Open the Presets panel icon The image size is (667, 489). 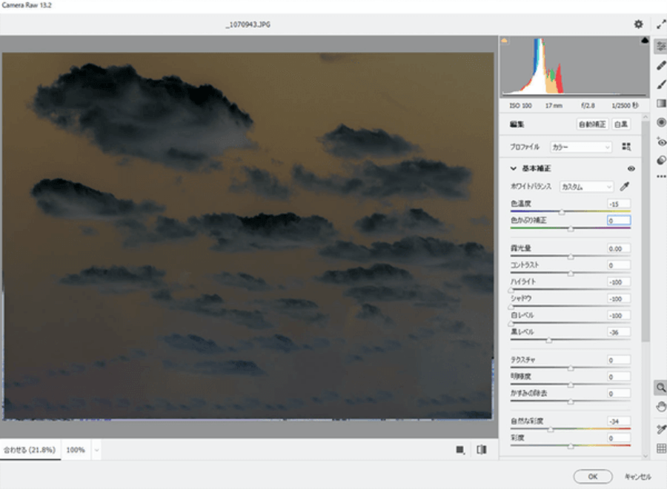[660, 160]
